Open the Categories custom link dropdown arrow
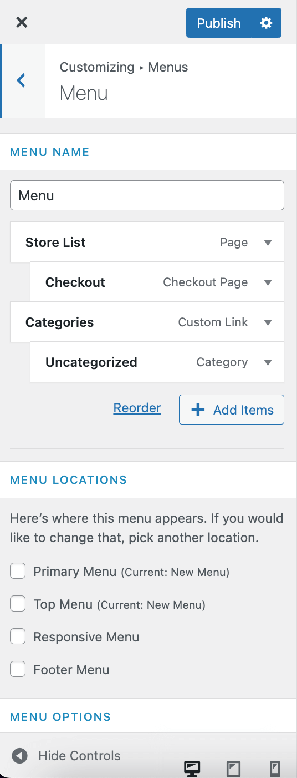Screen dimensions: 297x778 coord(268,322)
